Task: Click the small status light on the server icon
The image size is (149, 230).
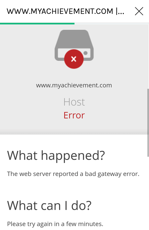Action: (85, 53)
